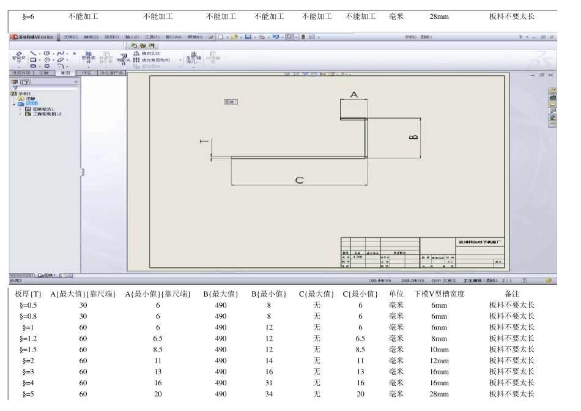
Task: Open the SolidWorks Resources home pane
Action: (x=552, y=91)
